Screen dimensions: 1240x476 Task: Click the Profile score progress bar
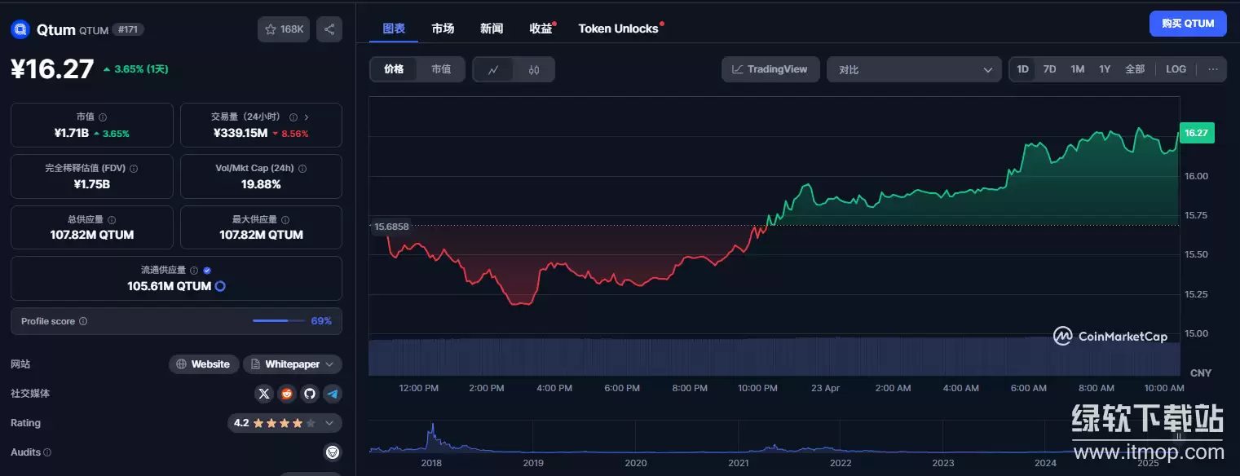(x=278, y=321)
